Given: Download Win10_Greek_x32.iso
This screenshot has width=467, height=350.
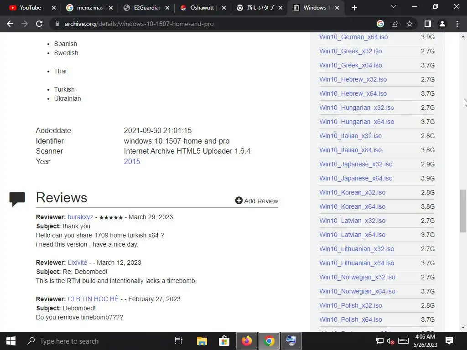Looking at the screenshot, I should (351, 51).
